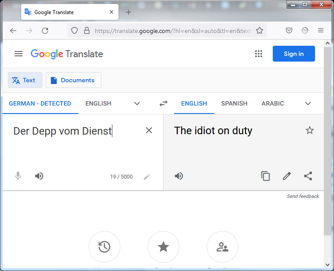Image resolution: width=334 pixels, height=271 pixels.
Task: Clear the source text with X
Action: 148,130
